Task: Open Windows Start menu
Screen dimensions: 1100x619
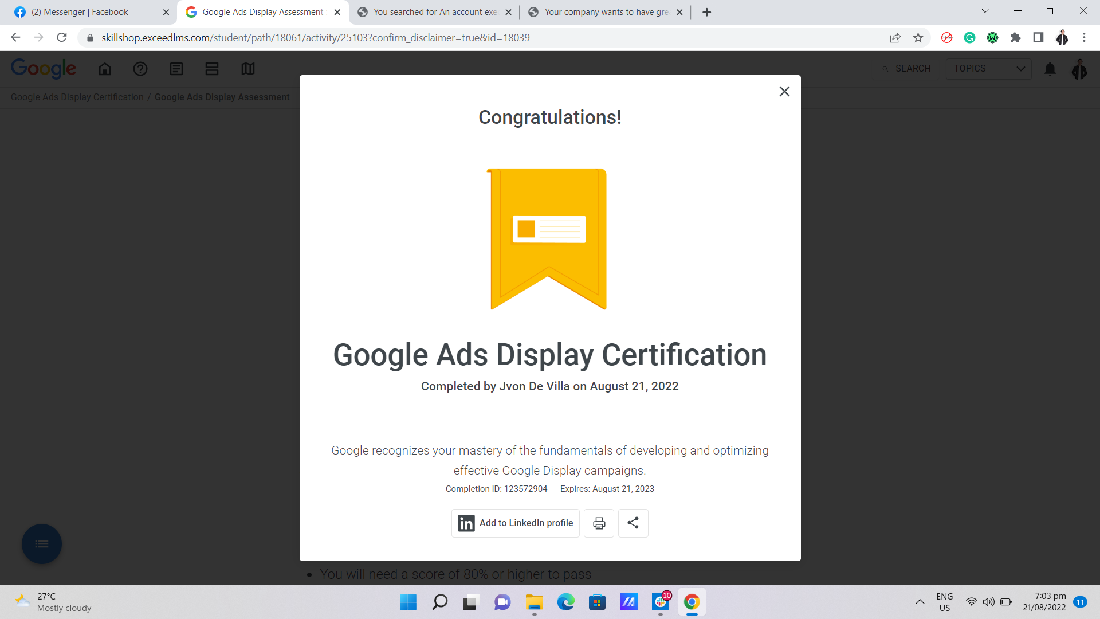Action: point(408,602)
